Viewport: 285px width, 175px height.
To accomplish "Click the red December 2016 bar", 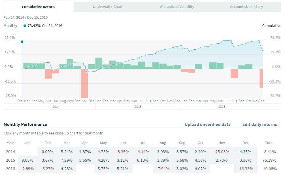I will pyautogui.click(x=261, y=78).
